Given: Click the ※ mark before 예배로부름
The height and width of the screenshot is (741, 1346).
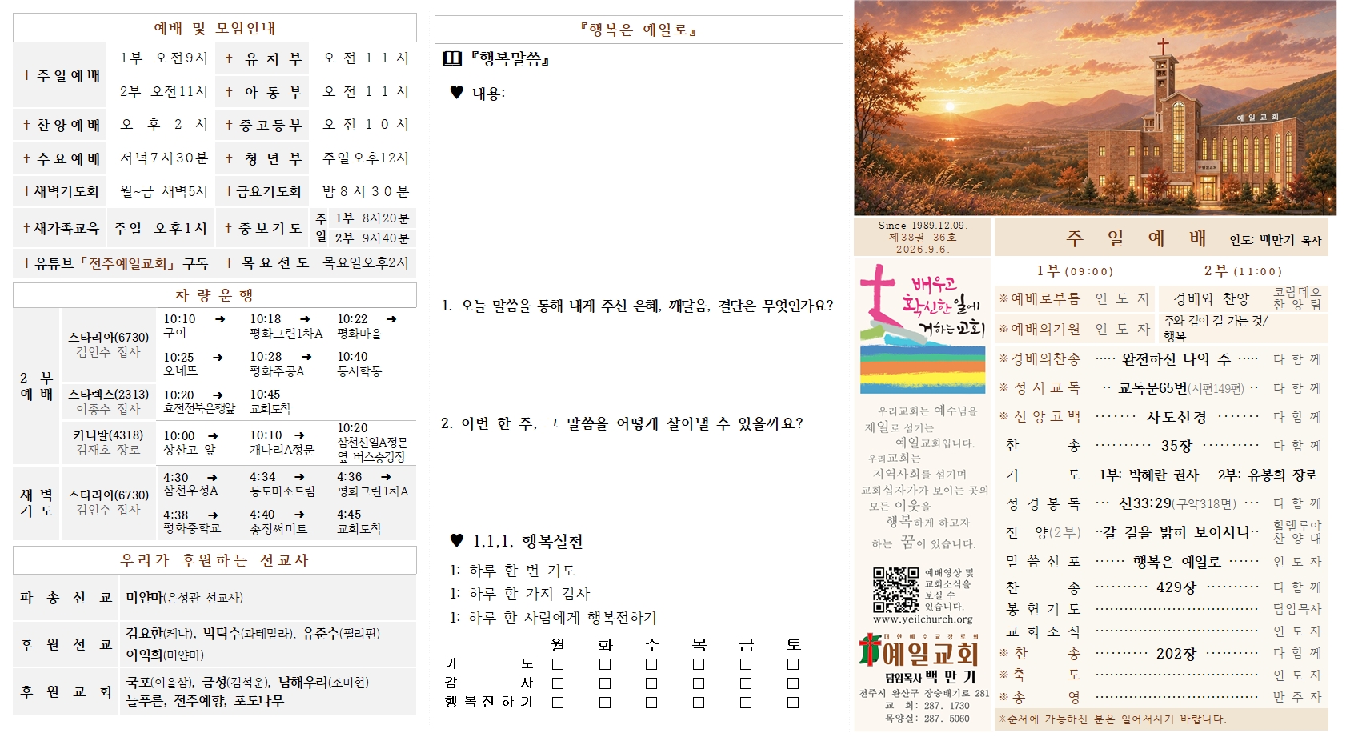Looking at the screenshot, I should point(1003,298).
